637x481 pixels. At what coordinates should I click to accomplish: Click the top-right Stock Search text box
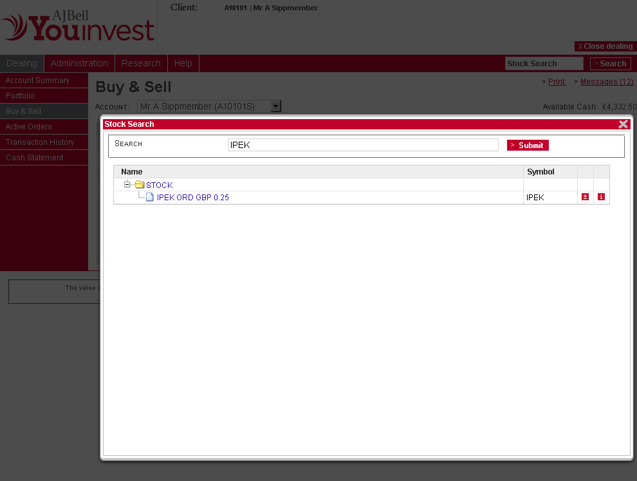click(x=544, y=64)
